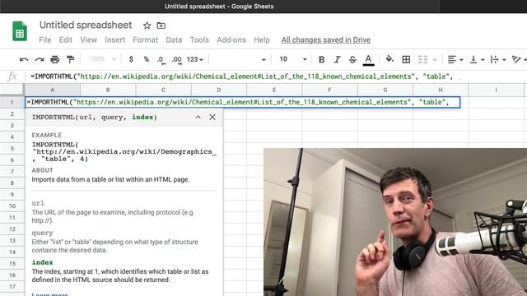Screen dimensions: 527x296
Task: Select column H header
Action: (441, 90)
